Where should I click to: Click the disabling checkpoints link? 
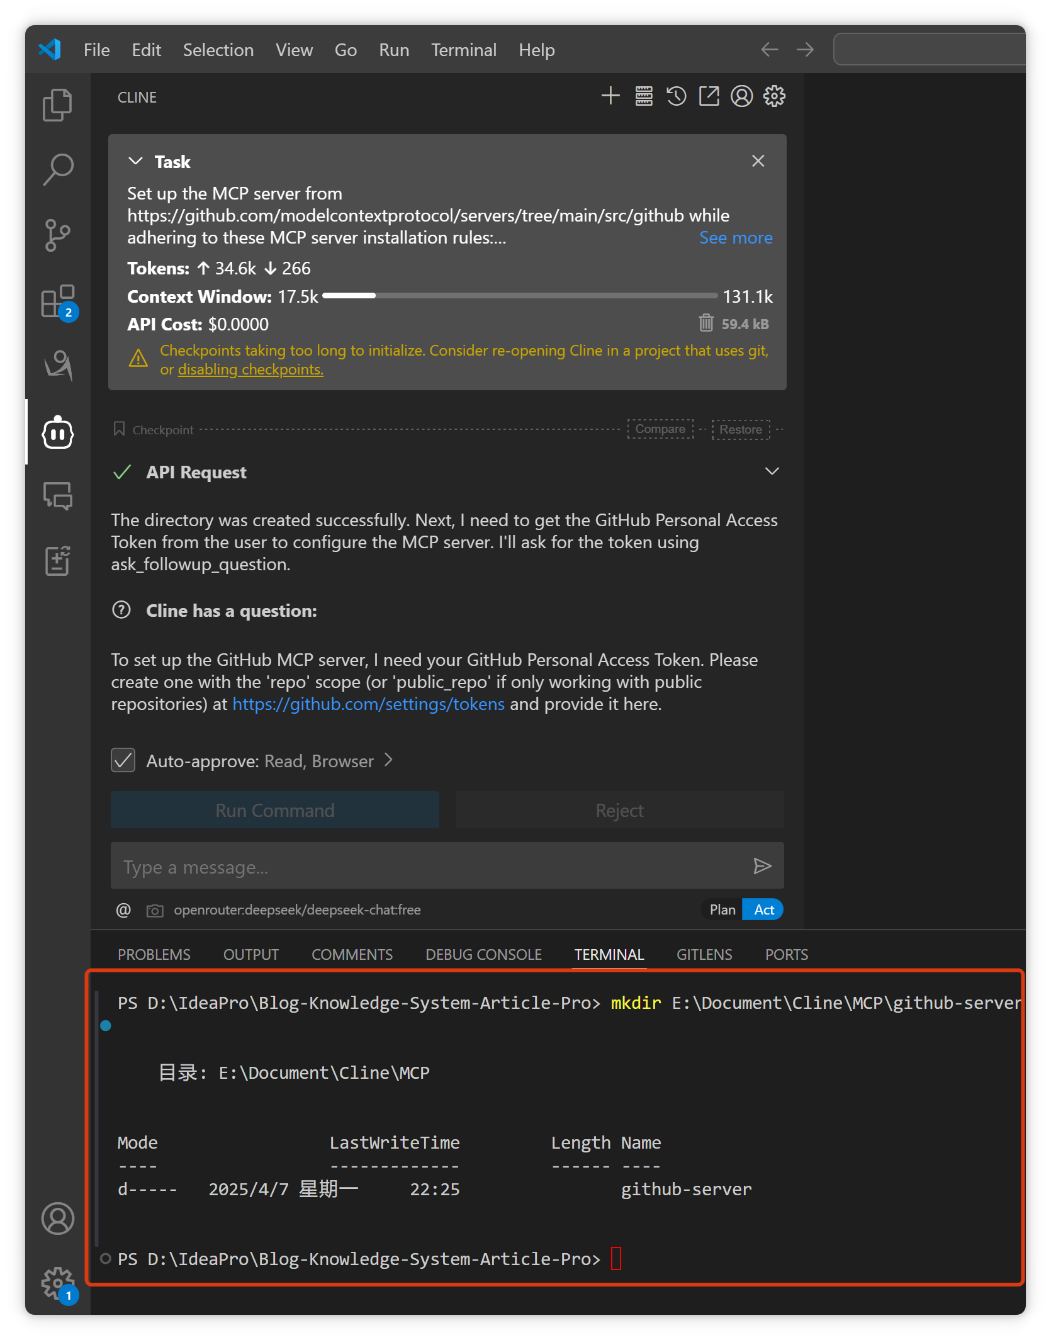pos(250,369)
